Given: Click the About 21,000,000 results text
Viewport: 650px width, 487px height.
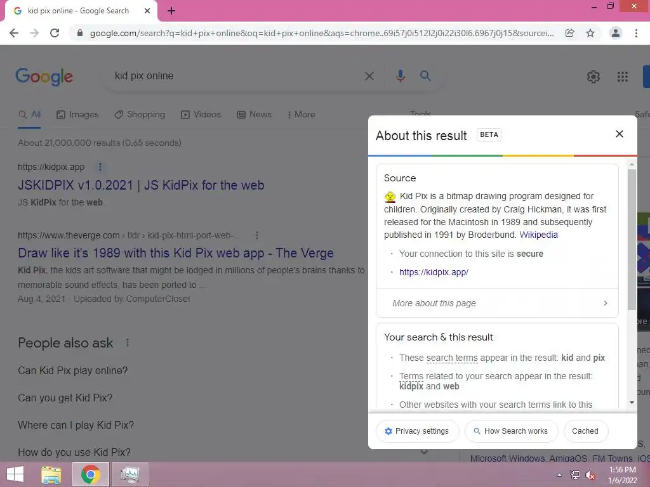Looking at the screenshot, I should 100,143.
